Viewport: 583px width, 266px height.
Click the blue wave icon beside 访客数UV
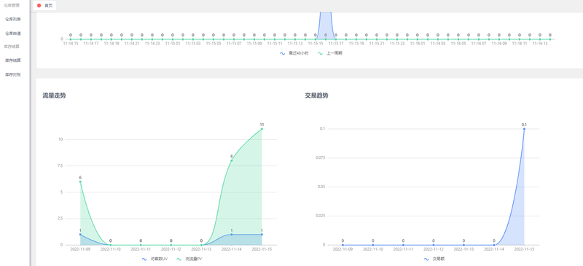[x=145, y=259]
